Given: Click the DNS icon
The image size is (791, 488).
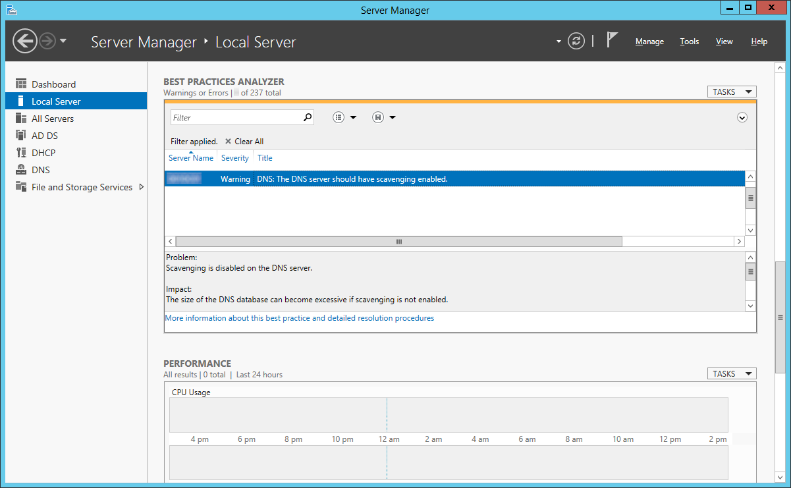Looking at the screenshot, I should click(x=21, y=170).
